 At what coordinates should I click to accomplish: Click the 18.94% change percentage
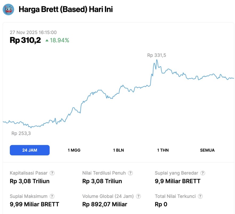point(59,40)
